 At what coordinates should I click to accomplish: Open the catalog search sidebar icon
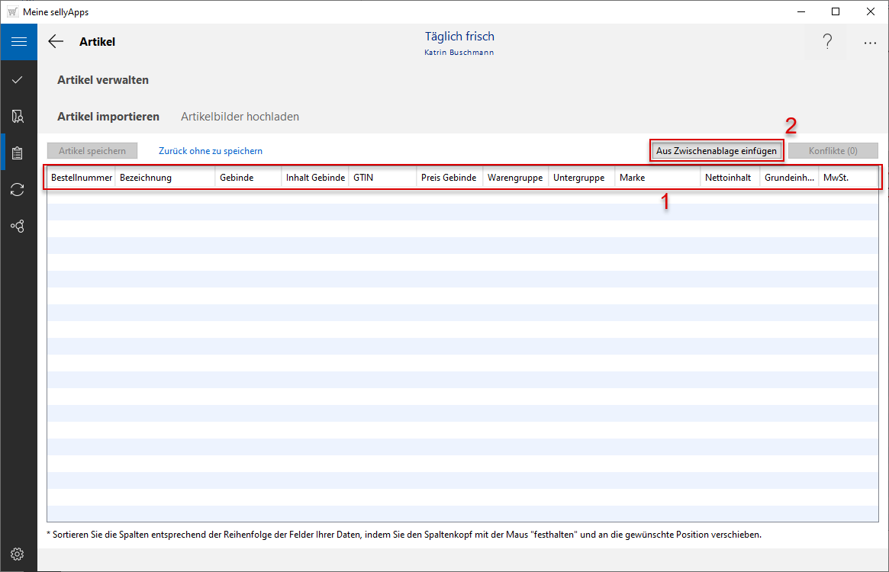pyautogui.click(x=18, y=117)
